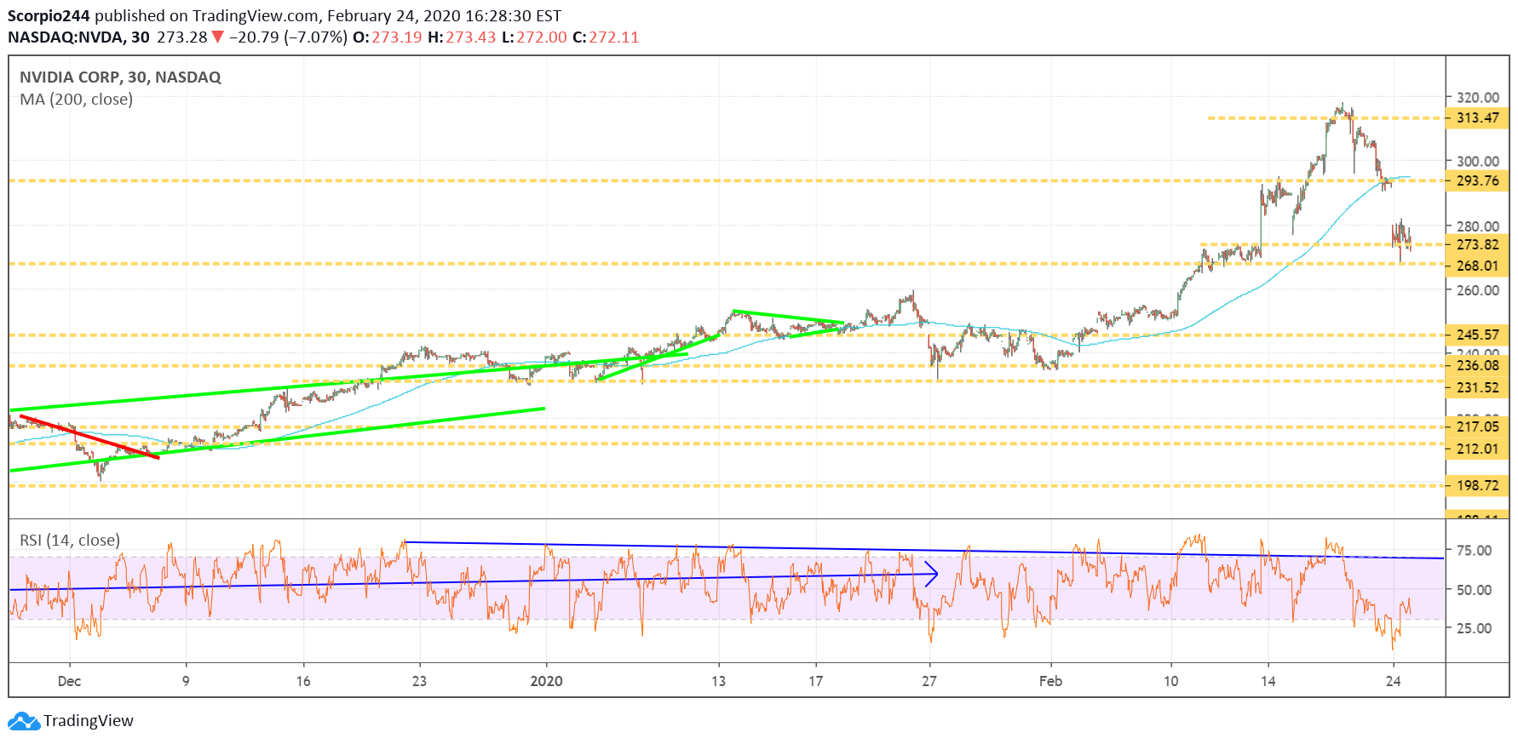Screen dimensions: 1518x744
Task: Click the 268.01 price level label
Action: click(x=1477, y=266)
